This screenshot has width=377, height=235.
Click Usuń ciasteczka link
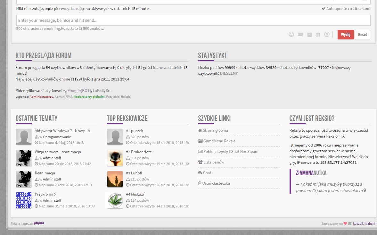216,183
